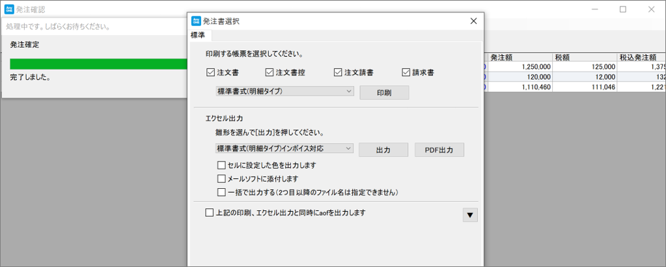Maximize the 発注確認 window
This screenshot has height=267, width=666.
click(x=622, y=9)
